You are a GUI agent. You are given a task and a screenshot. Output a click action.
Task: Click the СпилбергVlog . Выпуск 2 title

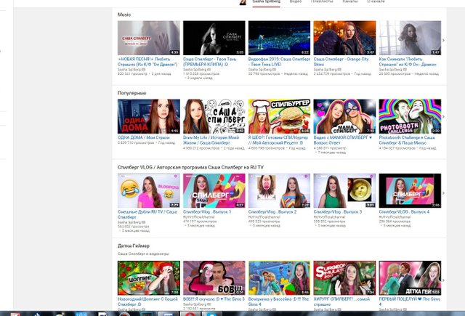(x=272, y=212)
